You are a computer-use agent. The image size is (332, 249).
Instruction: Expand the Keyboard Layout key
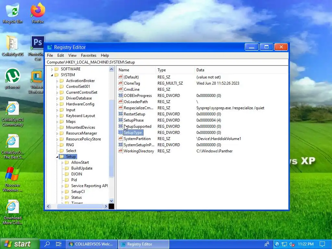tap(57, 116)
